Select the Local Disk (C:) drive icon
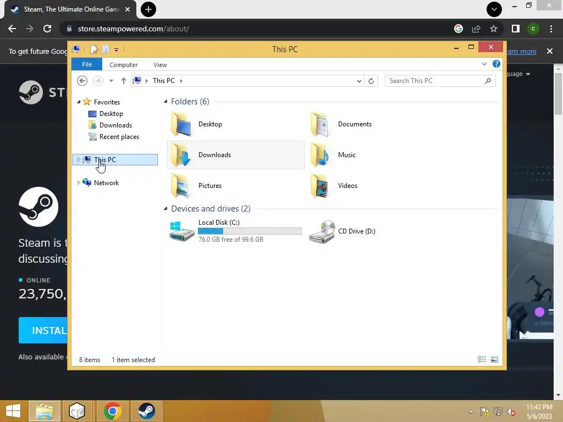Viewport: 563px width, 422px height. click(x=181, y=231)
